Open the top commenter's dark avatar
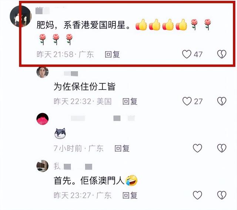Viewport: 237px width, 210px height. click(x=20, y=16)
